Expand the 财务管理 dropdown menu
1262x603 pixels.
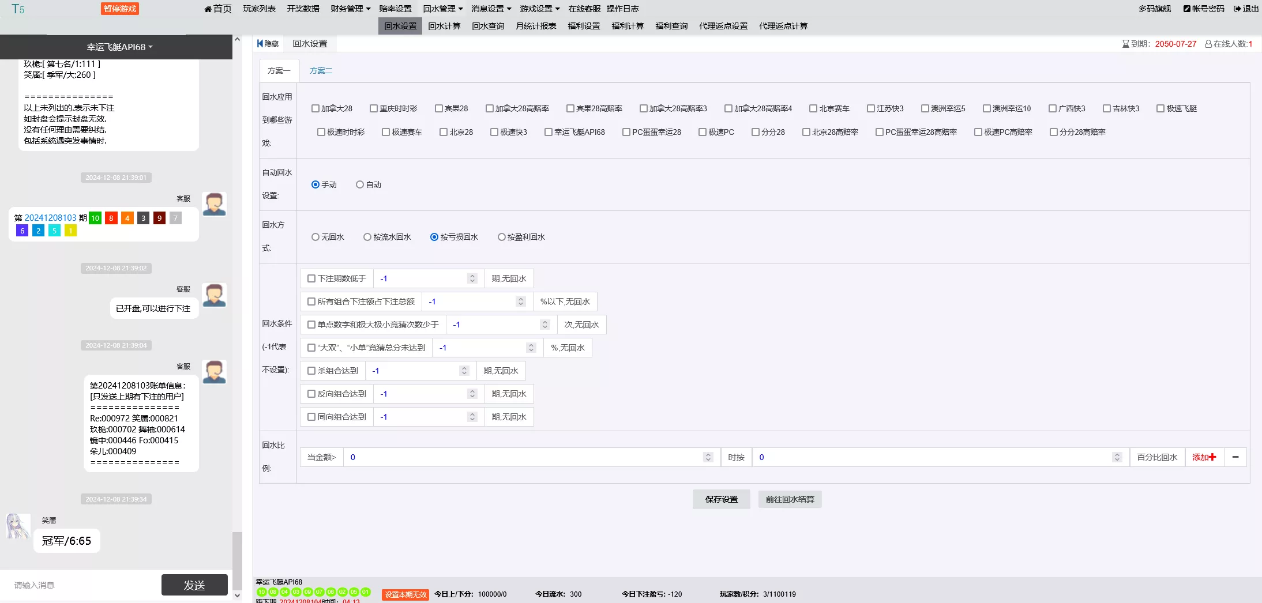tap(351, 9)
